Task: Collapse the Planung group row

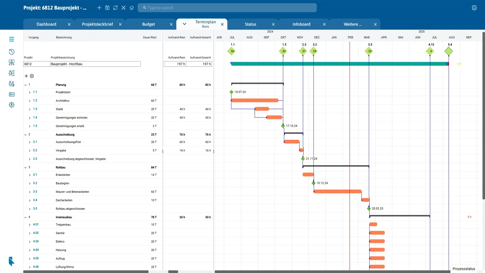Action: click(x=25, y=85)
